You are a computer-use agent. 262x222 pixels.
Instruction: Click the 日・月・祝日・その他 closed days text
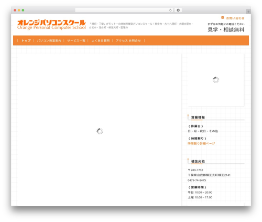pyautogui.click(x=203, y=131)
